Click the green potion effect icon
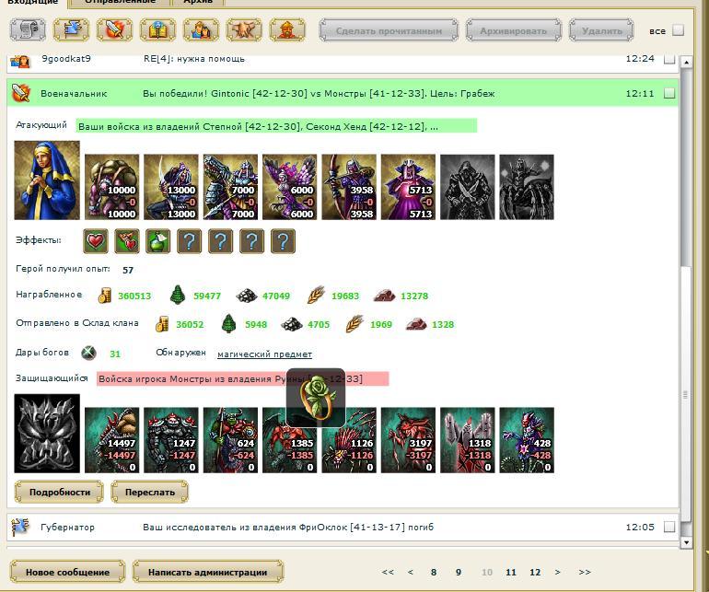 [158, 241]
